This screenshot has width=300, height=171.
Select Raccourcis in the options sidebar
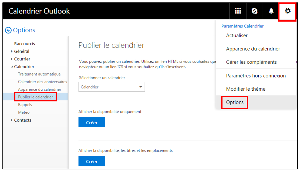pyautogui.click(x=25, y=44)
